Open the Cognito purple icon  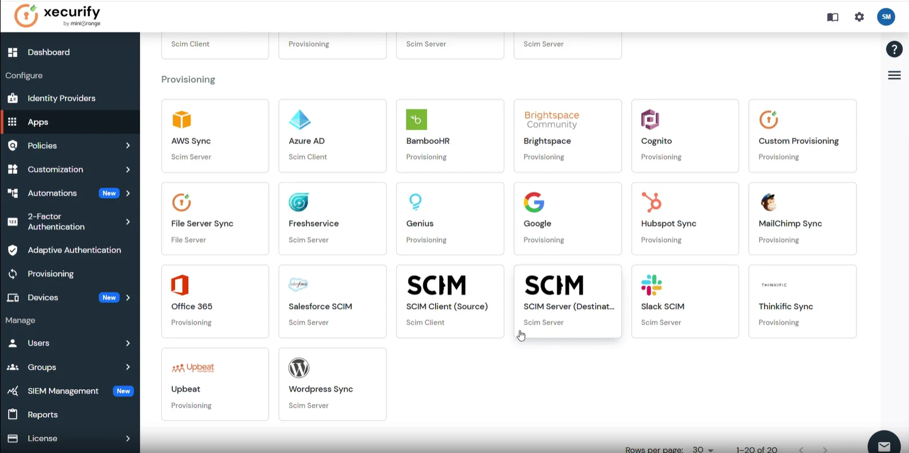coord(650,120)
